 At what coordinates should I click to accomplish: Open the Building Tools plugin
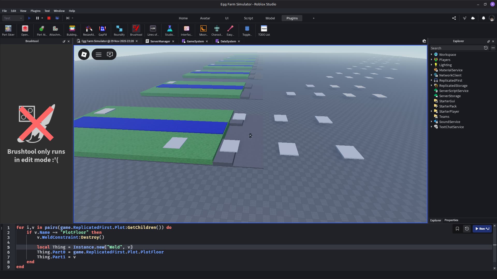[x=72, y=30]
